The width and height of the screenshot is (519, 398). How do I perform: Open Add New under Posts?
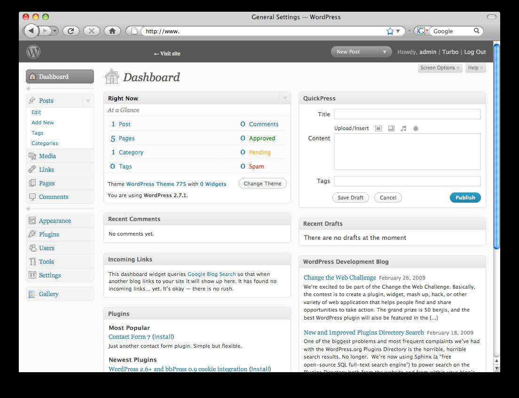[x=42, y=122]
